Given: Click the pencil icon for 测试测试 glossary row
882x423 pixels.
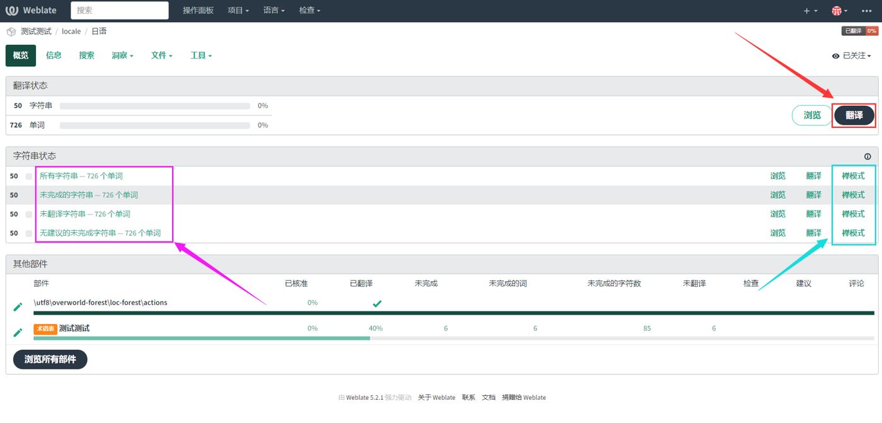Looking at the screenshot, I should click(18, 332).
